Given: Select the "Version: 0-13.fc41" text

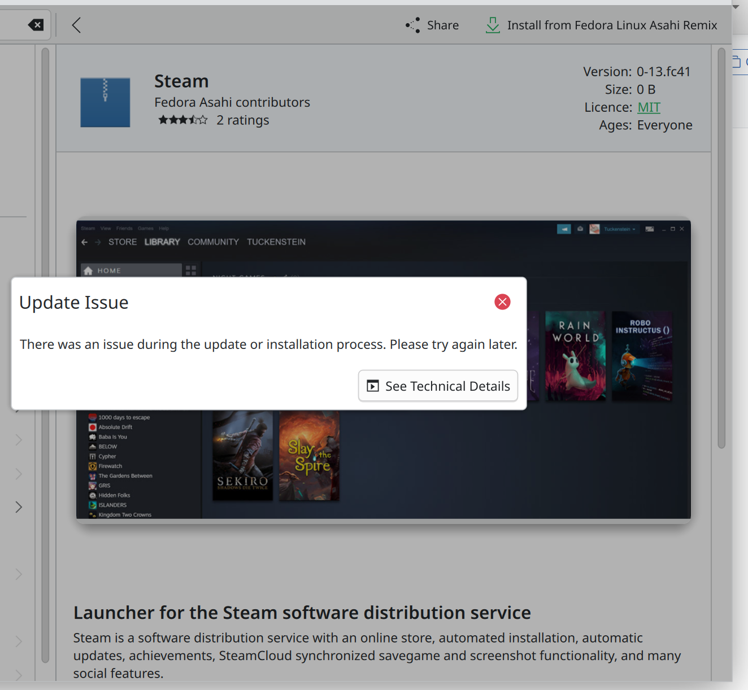Looking at the screenshot, I should click(637, 72).
